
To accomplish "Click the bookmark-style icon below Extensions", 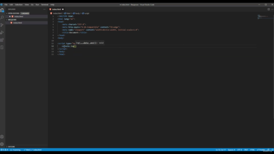I will (2, 47).
